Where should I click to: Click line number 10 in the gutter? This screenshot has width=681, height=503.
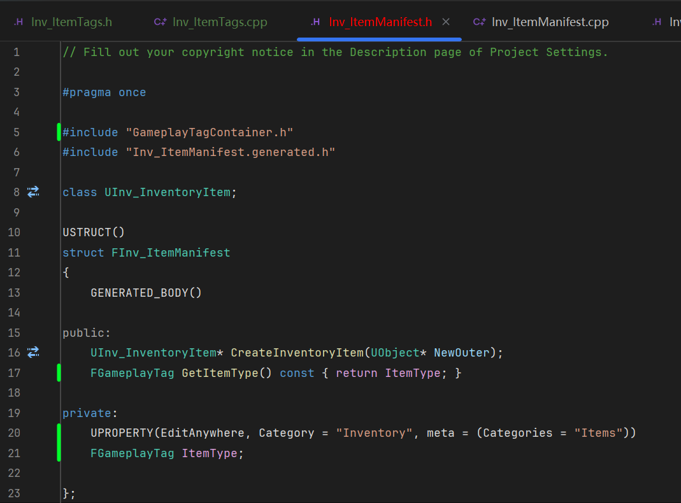click(14, 232)
